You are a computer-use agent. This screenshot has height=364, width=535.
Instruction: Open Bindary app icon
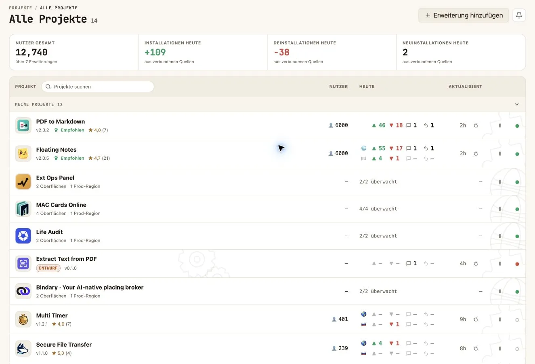23,291
